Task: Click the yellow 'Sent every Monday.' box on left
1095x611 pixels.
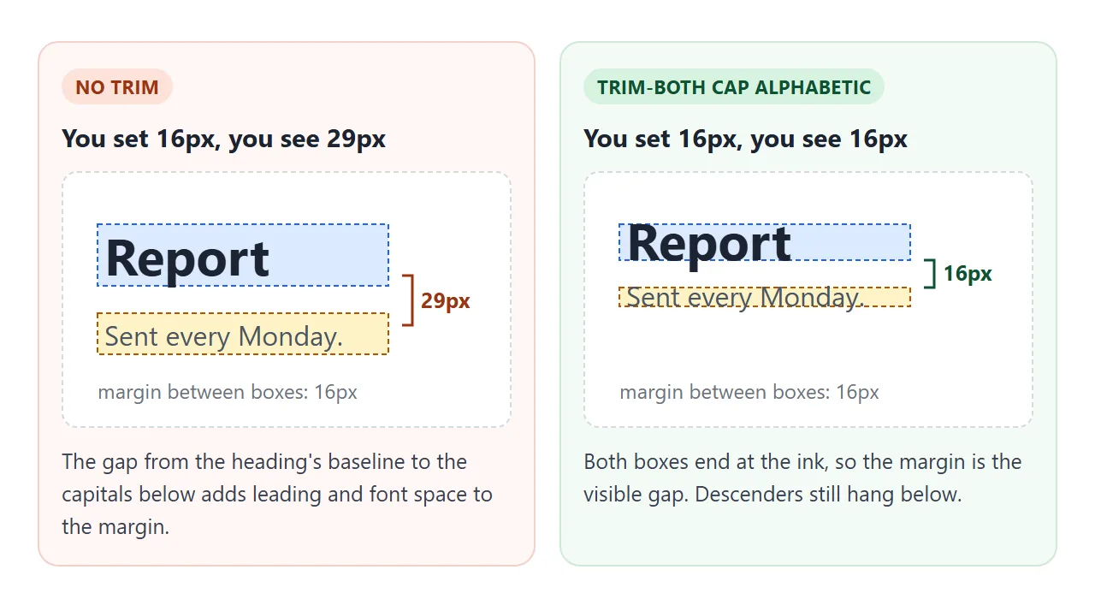Action: pyautogui.click(x=243, y=334)
